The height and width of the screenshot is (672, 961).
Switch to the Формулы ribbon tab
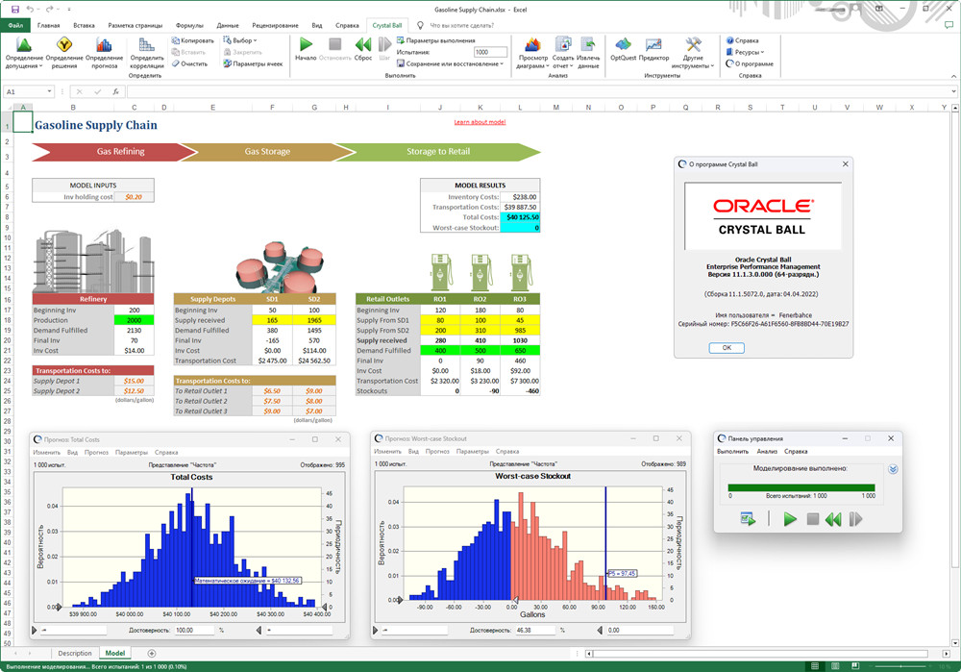[x=189, y=26]
